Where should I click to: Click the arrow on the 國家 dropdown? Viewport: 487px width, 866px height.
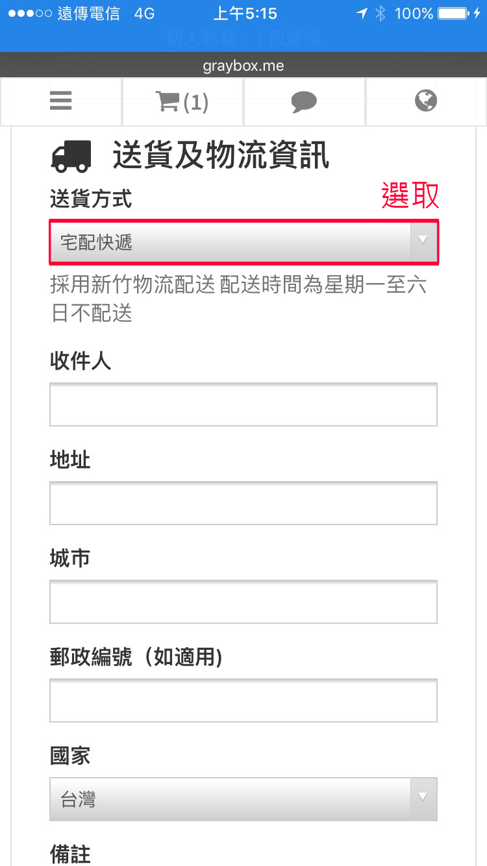coord(423,798)
